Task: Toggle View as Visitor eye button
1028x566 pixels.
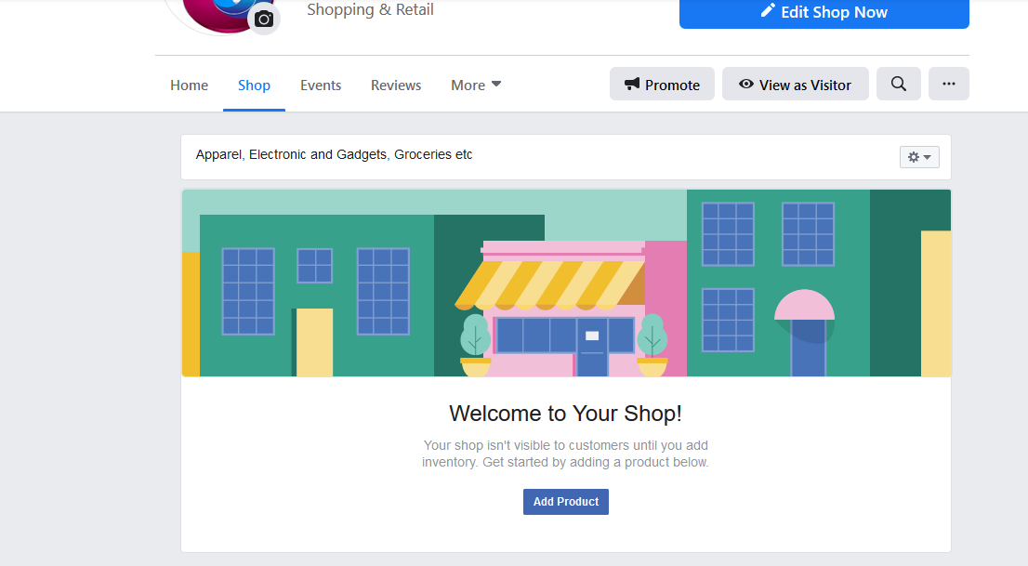Action: pyautogui.click(x=796, y=84)
